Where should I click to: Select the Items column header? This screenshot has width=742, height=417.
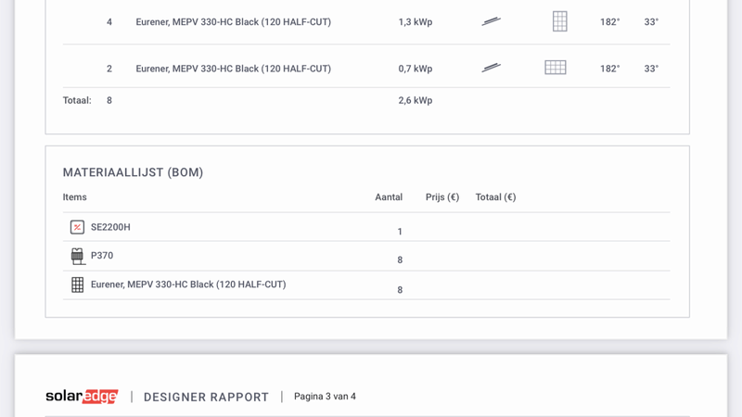[75, 197]
